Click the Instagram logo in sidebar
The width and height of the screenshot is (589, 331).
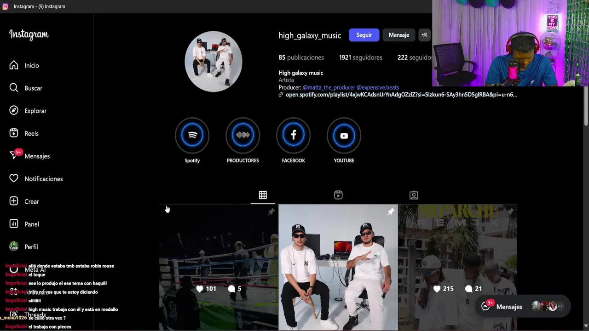tap(29, 35)
